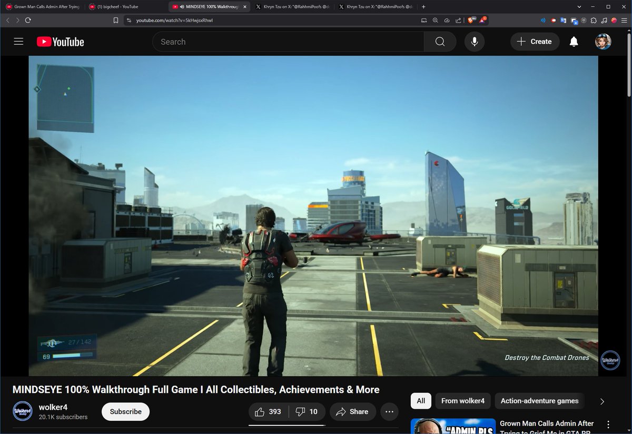Open the browser main hamburger menu
632x434 pixels.
624,20
